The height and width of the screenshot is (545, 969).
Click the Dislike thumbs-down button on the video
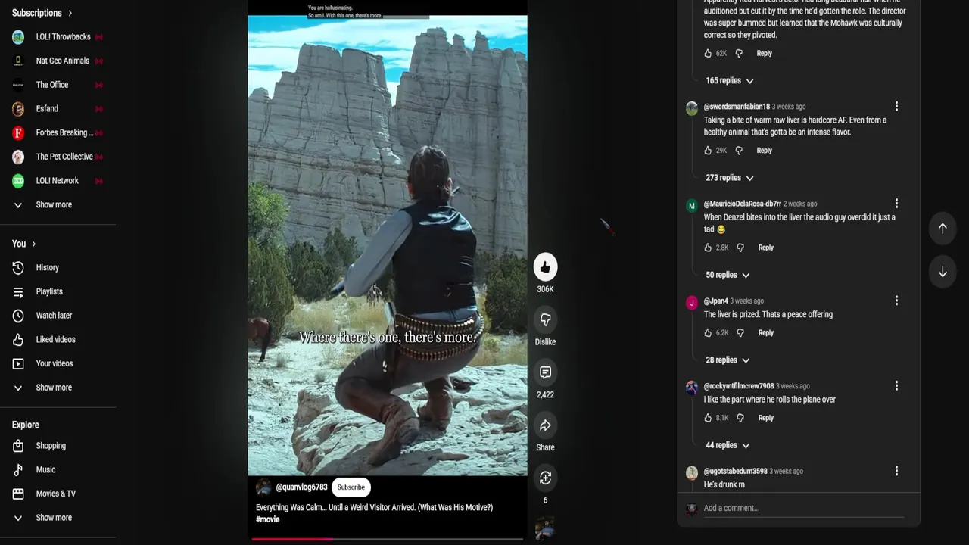click(545, 319)
